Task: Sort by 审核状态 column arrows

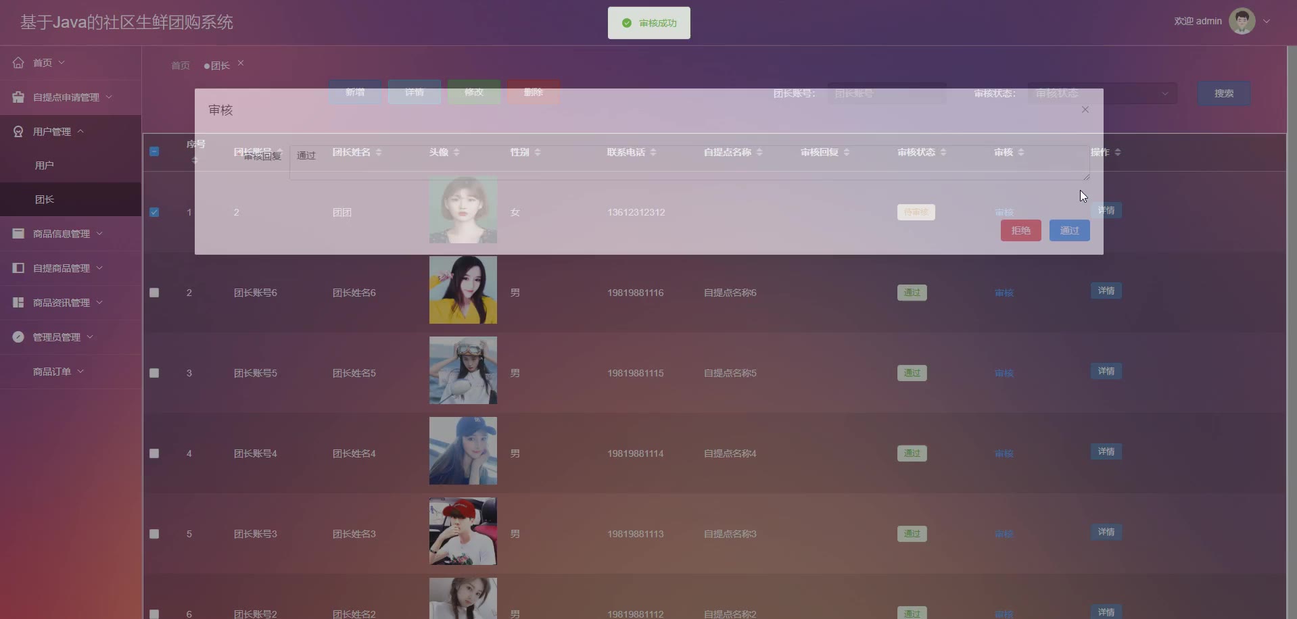Action: point(943,152)
